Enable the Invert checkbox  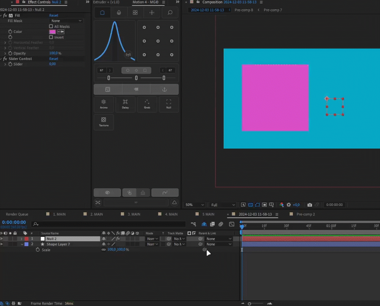coord(51,37)
